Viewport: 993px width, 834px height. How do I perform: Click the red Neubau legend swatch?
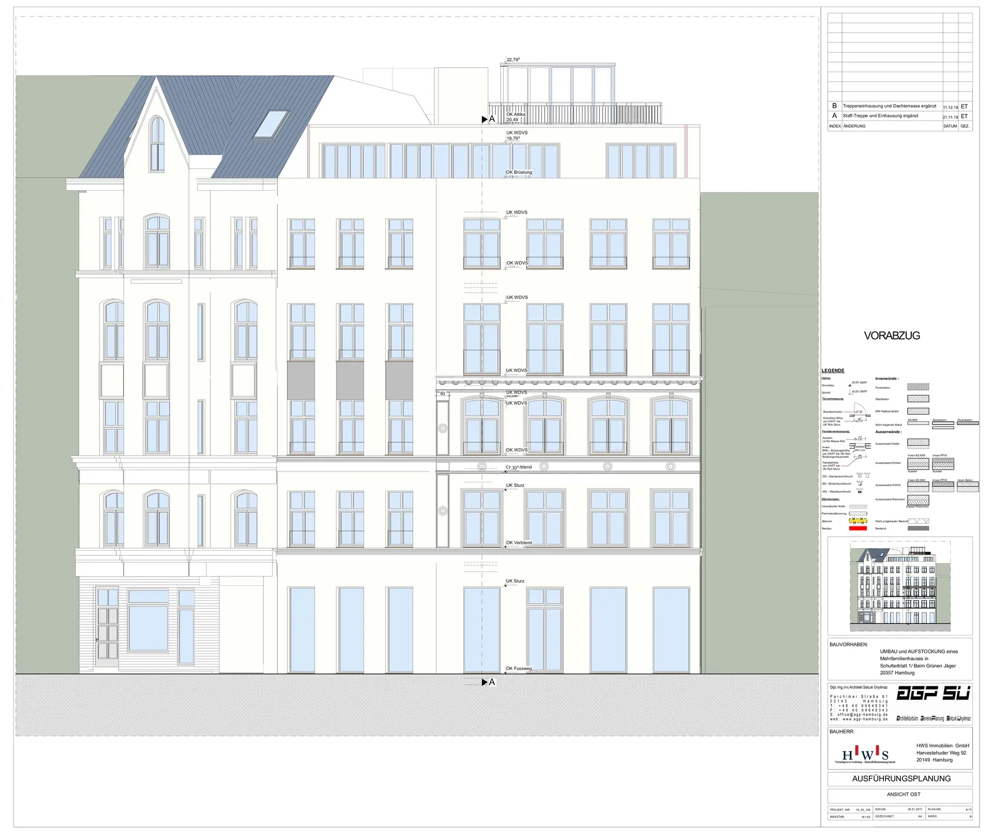(x=858, y=528)
